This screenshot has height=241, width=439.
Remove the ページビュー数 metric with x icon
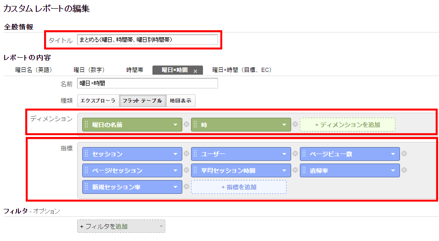pyautogui.click(x=404, y=154)
